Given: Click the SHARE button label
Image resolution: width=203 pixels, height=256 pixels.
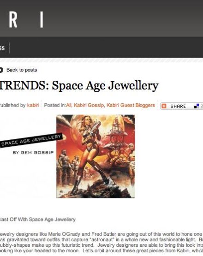Looking at the screenshot, I should (178, 106).
